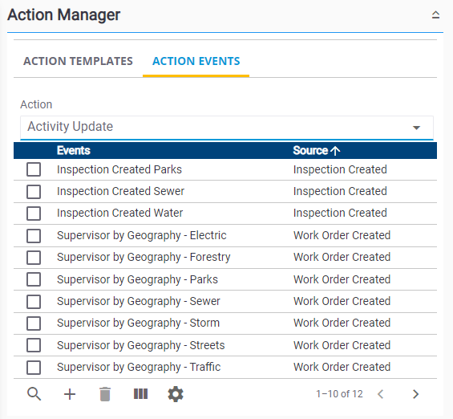453x419 pixels.
Task: Collapse the Action Manager panel
Action: (x=435, y=14)
